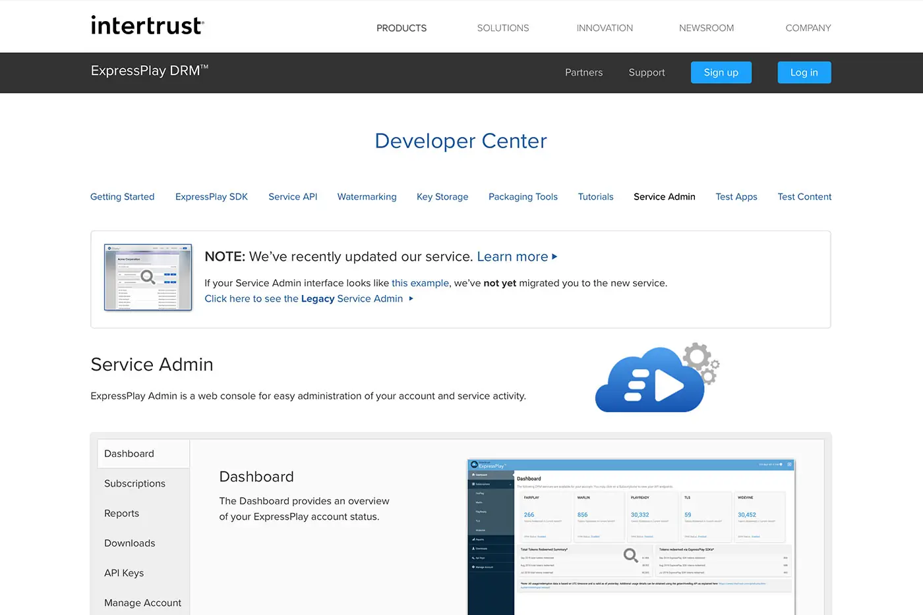Select Subscriptions in the side menu

click(144, 483)
